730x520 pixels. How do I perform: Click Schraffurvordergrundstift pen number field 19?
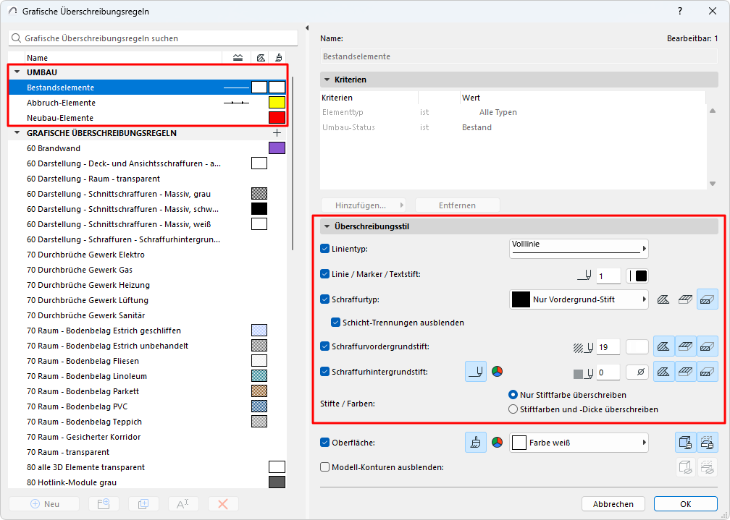coord(608,347)
